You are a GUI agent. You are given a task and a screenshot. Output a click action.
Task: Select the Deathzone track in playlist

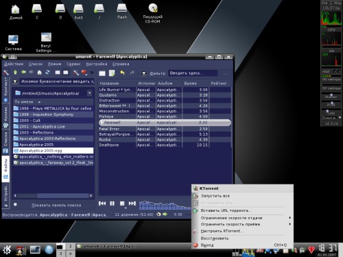pos(165,145)
